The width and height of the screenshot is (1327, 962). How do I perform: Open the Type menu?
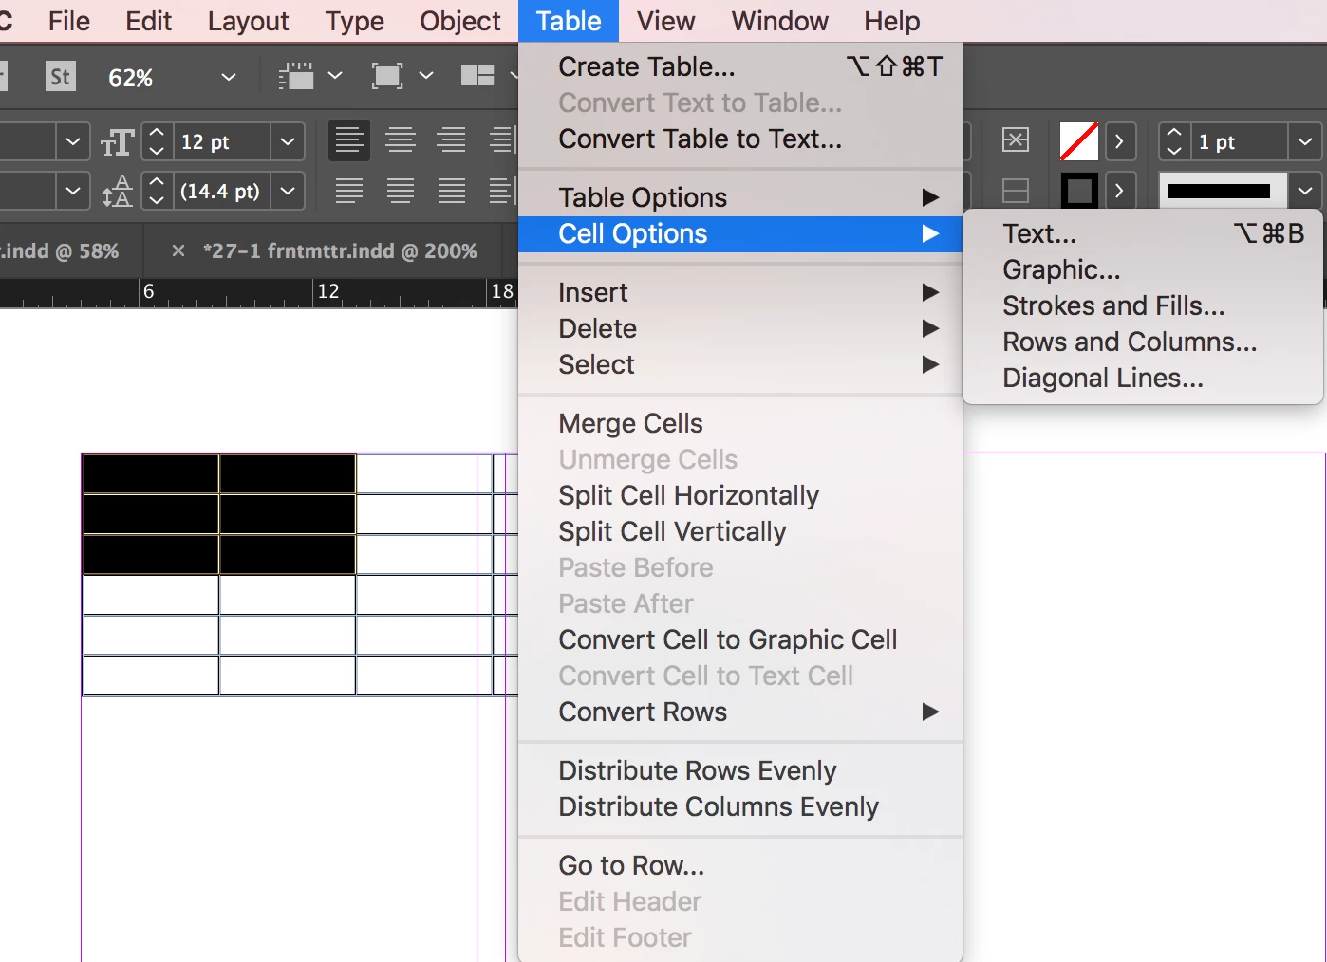point(354,21)
